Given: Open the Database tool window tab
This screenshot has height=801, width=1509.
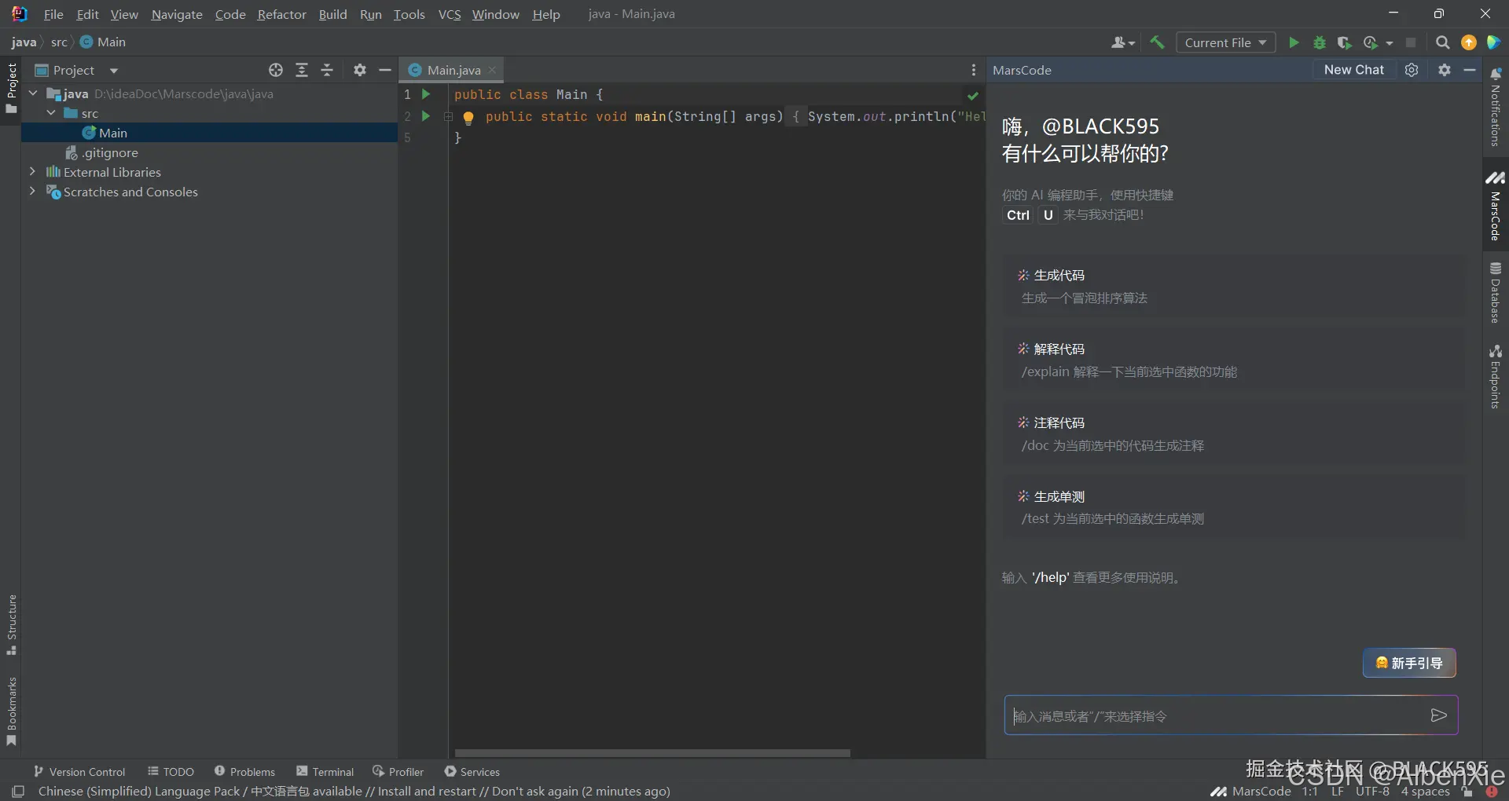Looking at the screenshot, I should (1496, 292).
